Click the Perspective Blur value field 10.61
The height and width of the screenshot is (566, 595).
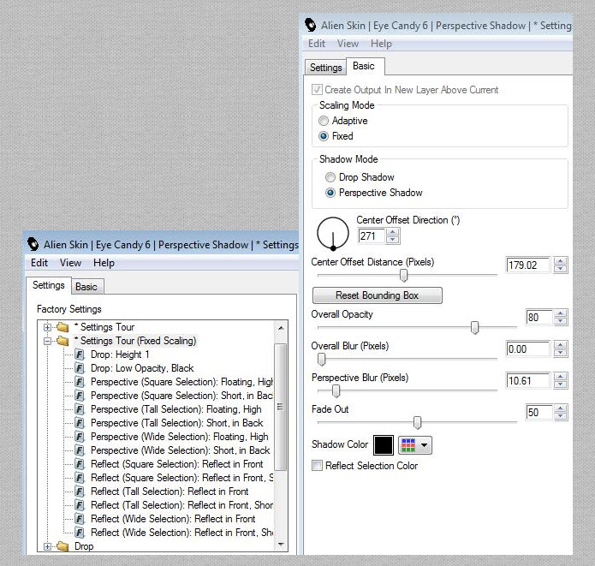coord(528,381)
